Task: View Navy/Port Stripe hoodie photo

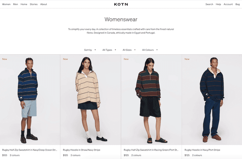Action: tap(212, 100)
